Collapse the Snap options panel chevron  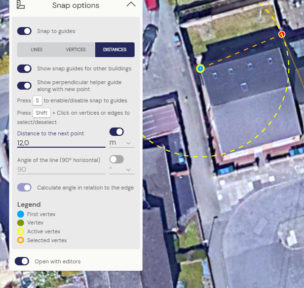point(131,4)
